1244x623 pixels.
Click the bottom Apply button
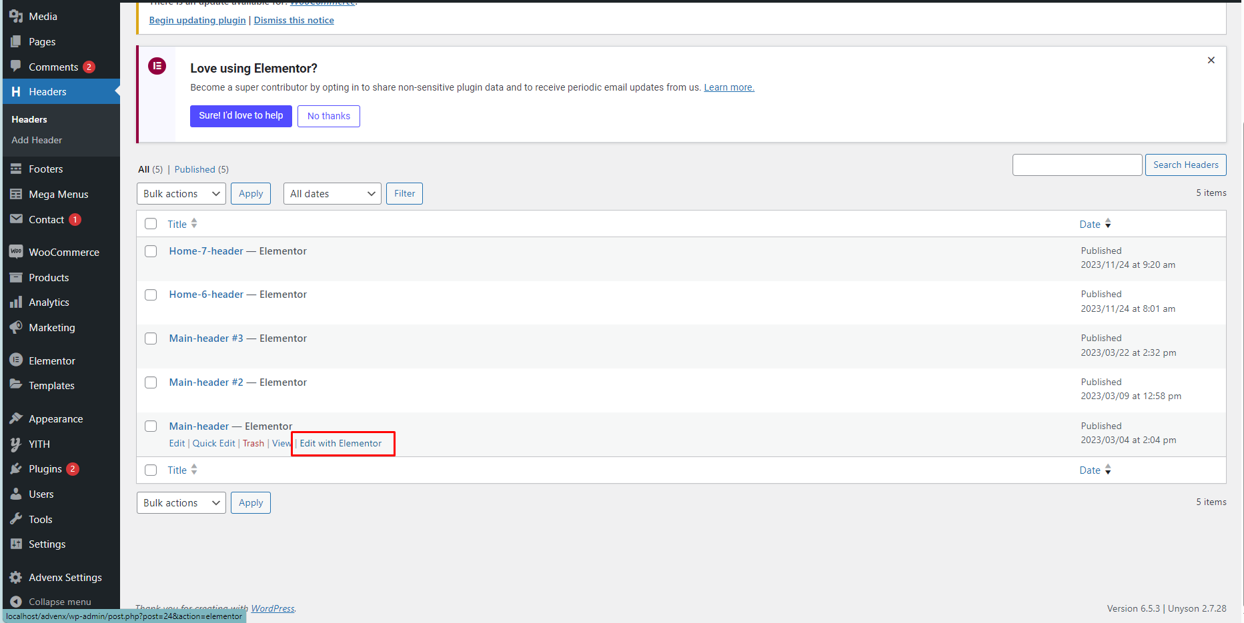click(251, 503)
